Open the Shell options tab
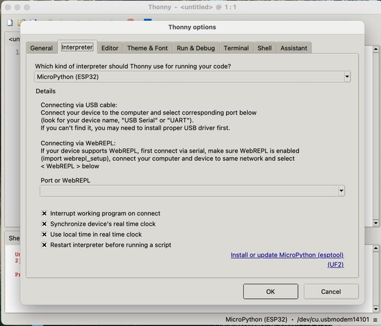 pyautogui.click(x=265, y=48)
